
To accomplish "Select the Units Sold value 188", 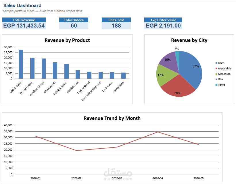I will [116, 26].
